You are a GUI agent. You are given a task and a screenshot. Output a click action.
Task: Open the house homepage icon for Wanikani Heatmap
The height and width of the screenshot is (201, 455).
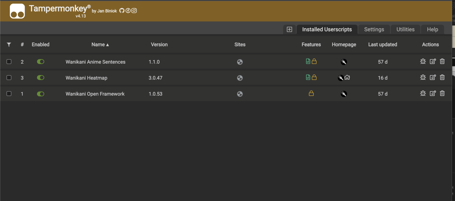(347, 78)
